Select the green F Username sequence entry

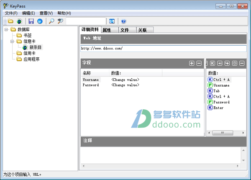tap(219, 85)
